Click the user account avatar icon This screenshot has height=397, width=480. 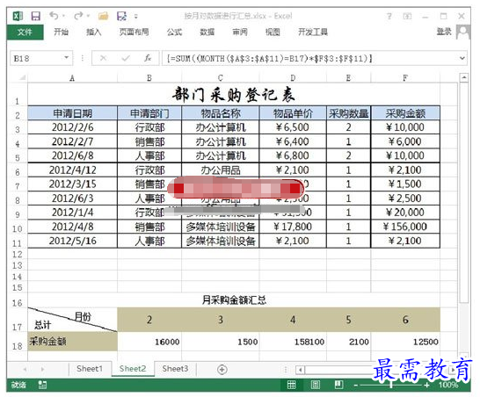tap(462, 32)
